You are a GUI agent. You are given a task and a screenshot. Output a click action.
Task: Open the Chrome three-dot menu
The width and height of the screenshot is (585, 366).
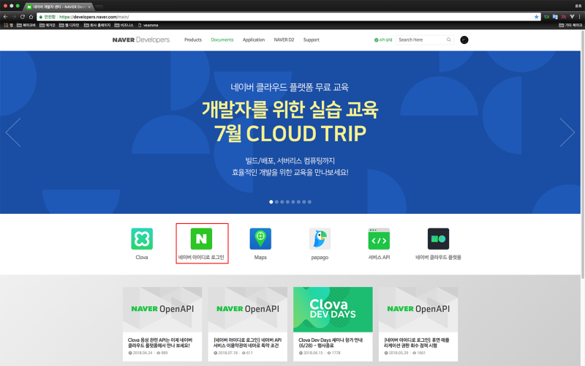579,17
